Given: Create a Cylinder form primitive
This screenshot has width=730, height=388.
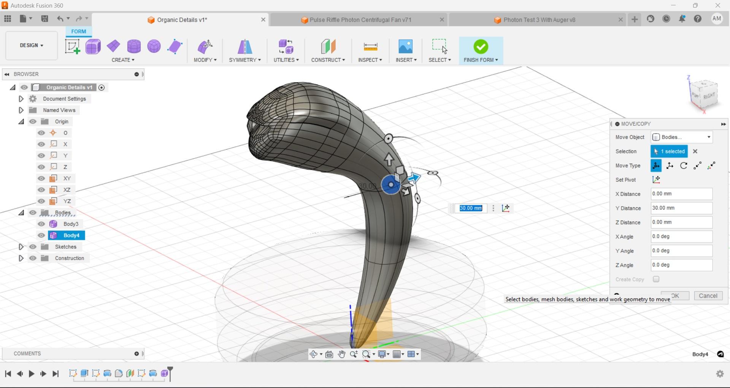Looking at the screenshot, I should 134,46.
